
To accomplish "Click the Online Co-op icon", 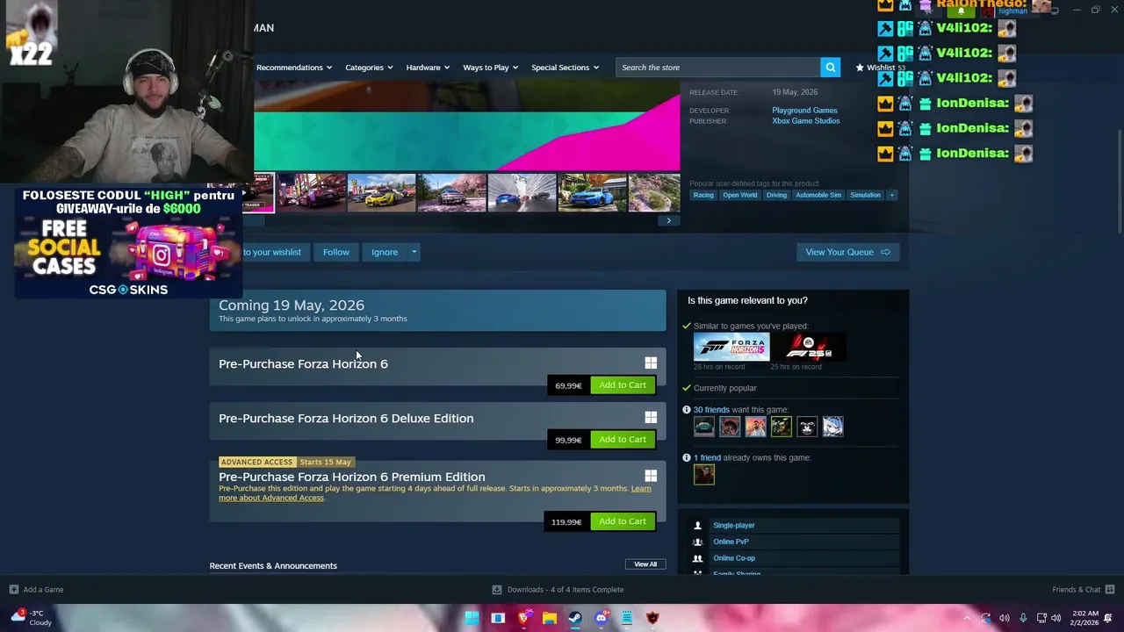I will click(698, 558).
